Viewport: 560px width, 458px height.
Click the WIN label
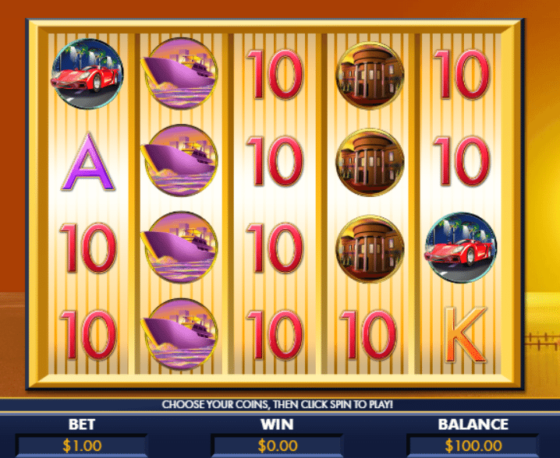[x=277, y=424]
